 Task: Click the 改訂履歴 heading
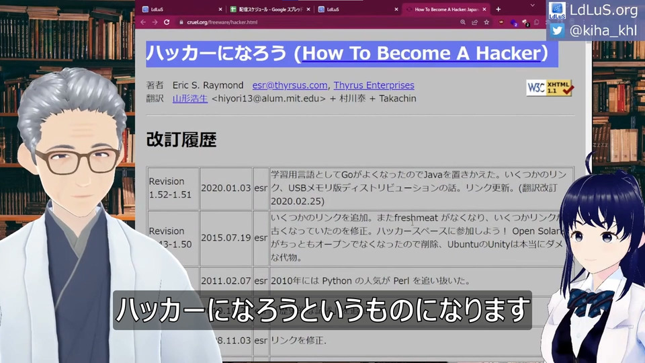(181, 140)
